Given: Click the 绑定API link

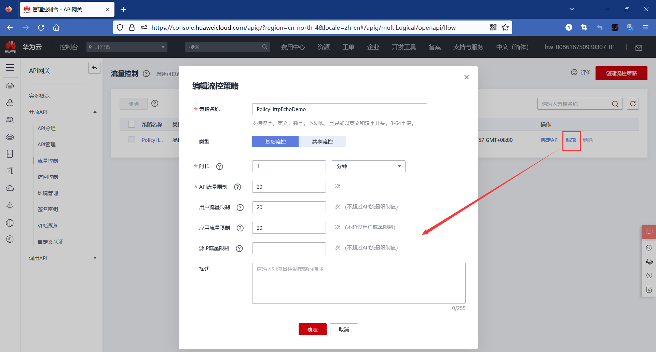Looking at the screenshot, I should 549,140.
